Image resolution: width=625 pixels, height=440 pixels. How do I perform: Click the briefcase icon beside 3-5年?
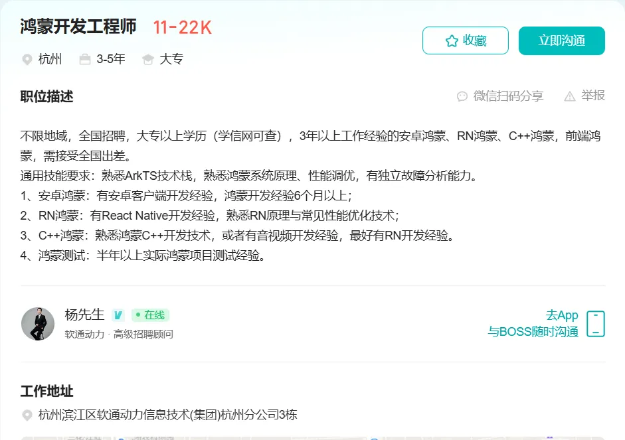pos(84,60)
